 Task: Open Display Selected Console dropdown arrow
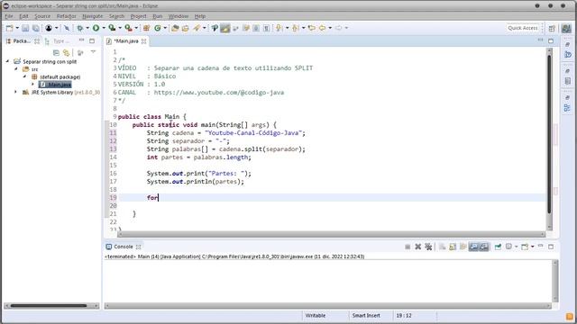(516, 247)
